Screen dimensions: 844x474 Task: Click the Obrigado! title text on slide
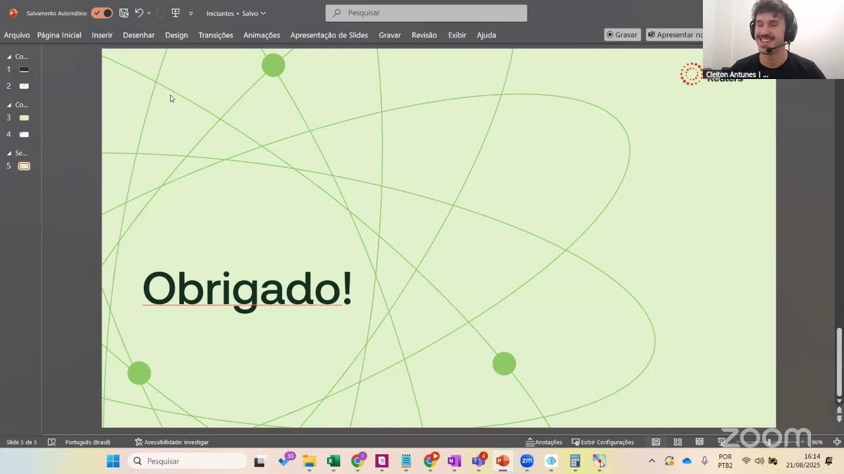[247, 289]
